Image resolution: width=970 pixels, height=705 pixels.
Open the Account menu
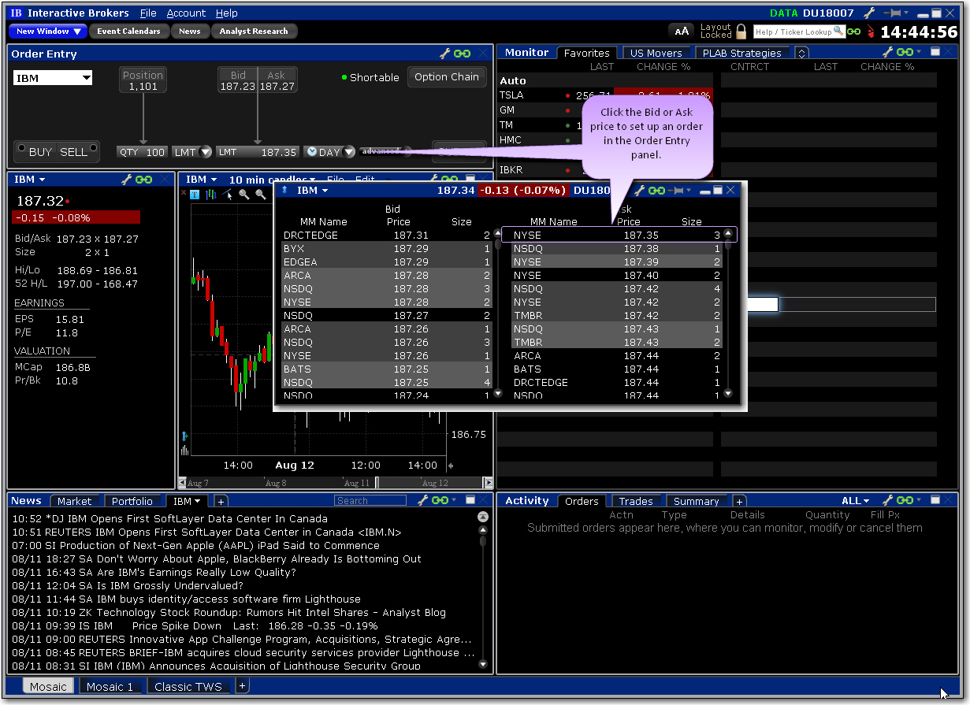pos(186,13)
